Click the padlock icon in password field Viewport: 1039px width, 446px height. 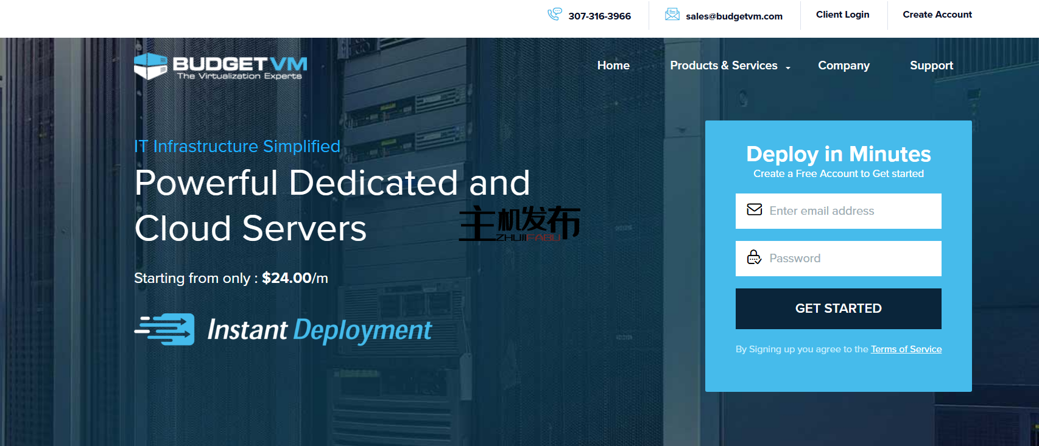point(754,257)
